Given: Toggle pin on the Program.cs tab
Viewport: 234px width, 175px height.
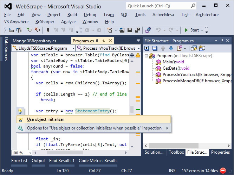Looking at the screenshot, I should click(104, 41).
